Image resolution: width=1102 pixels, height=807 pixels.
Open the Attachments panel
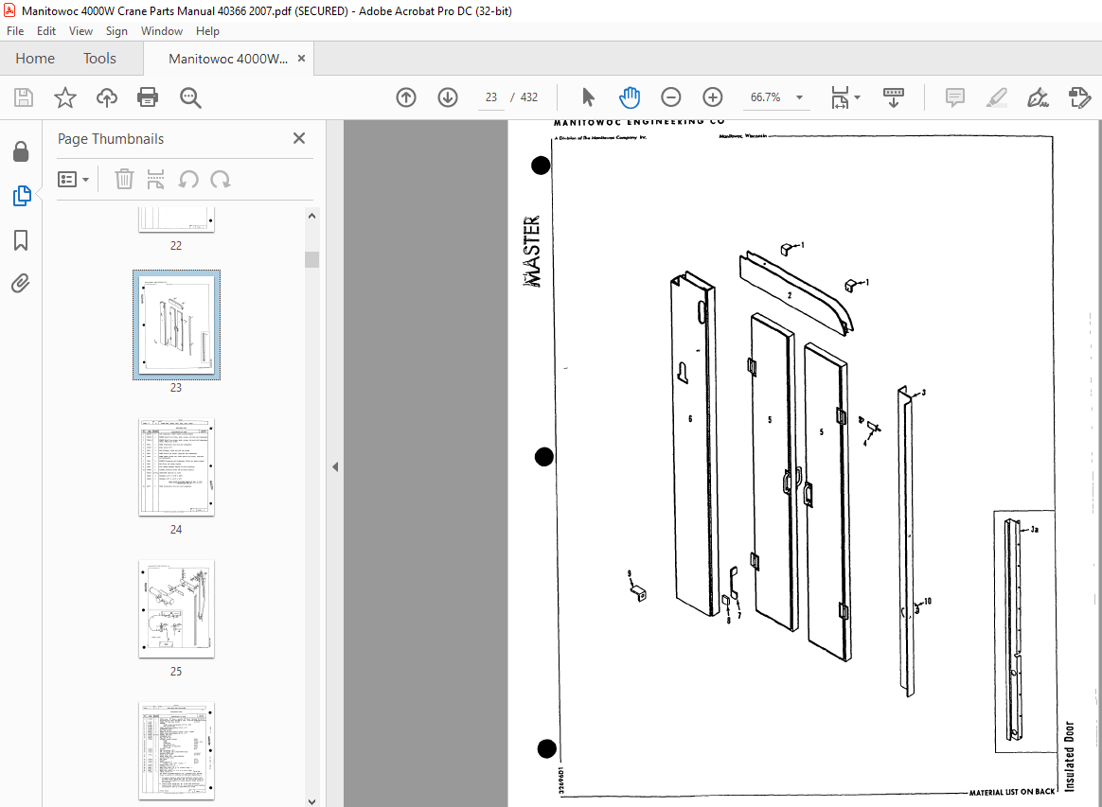pos(21,282)
